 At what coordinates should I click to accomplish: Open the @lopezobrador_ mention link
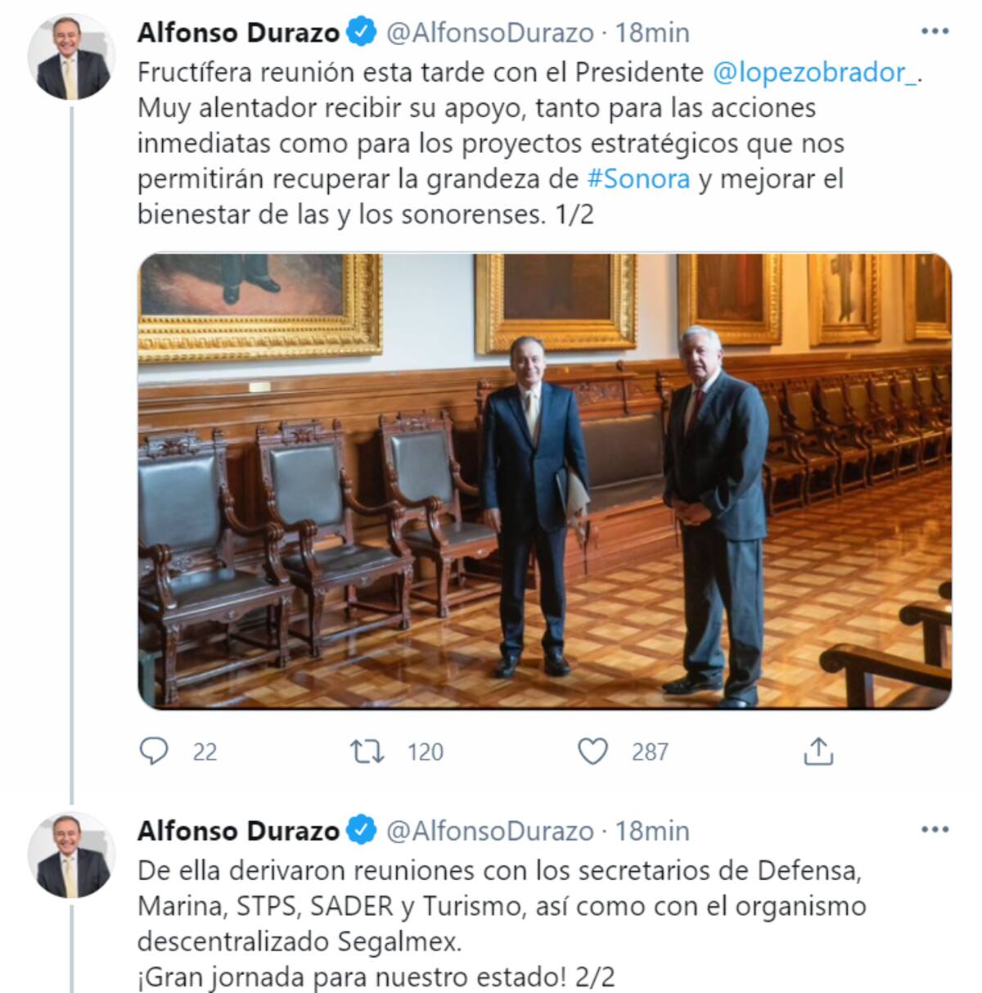pos(815,73)
